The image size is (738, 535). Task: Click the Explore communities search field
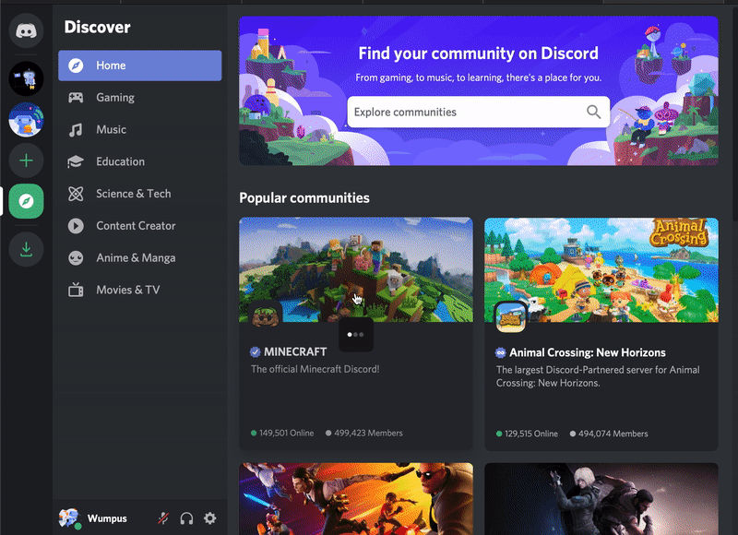tap(478, 112)
